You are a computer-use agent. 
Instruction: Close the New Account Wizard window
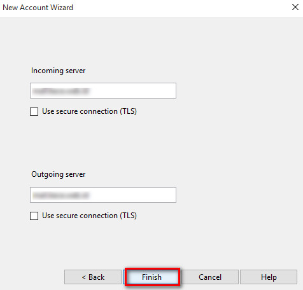coord(295,7)
